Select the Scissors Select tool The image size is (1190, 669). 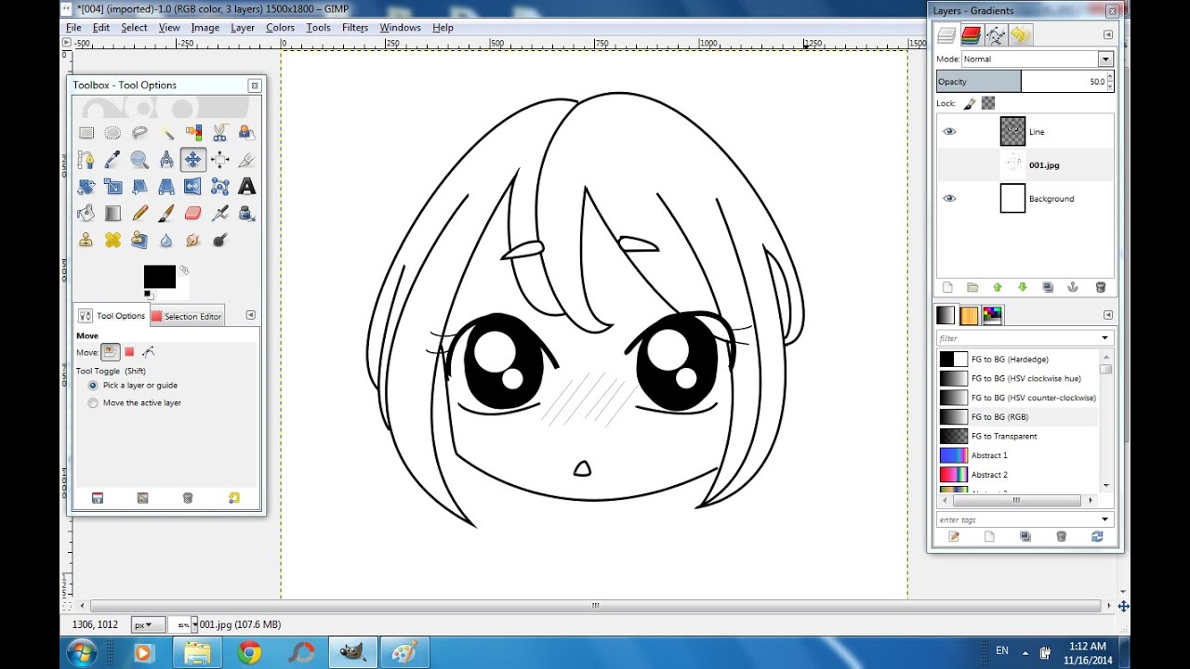220,133
